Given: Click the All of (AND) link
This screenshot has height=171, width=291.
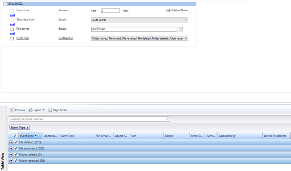Looking at the screenshot, I should pyautogui.click(x=16, y=3).
